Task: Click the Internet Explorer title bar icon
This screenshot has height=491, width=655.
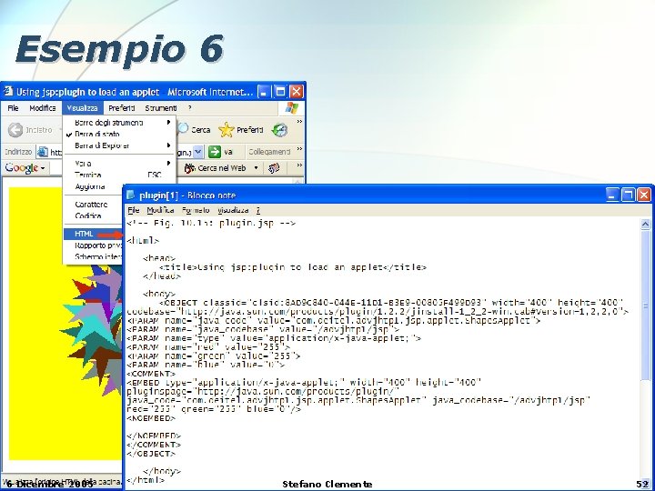Action: coord(7,91)
